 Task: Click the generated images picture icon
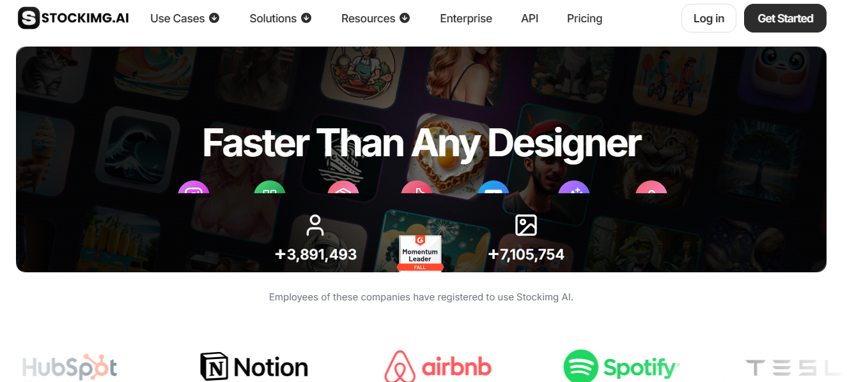coord(526,225)
